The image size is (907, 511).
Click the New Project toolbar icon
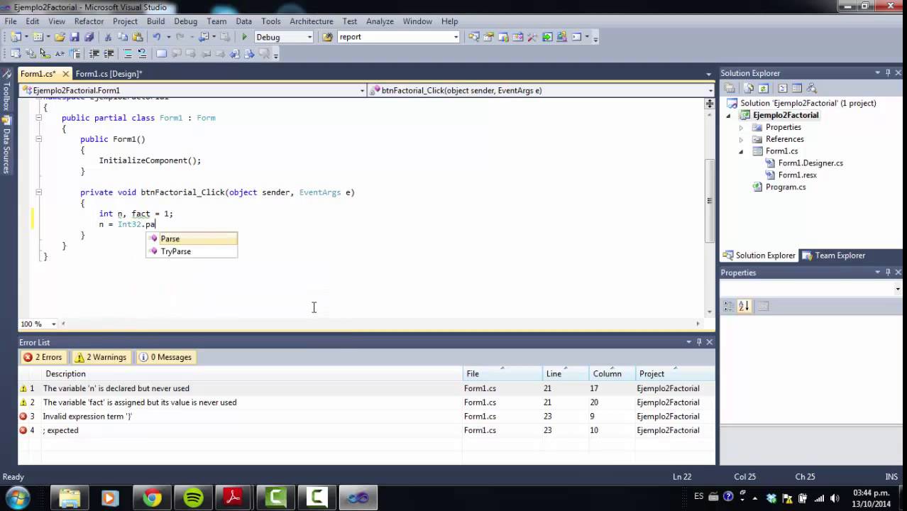pos(16,37)
